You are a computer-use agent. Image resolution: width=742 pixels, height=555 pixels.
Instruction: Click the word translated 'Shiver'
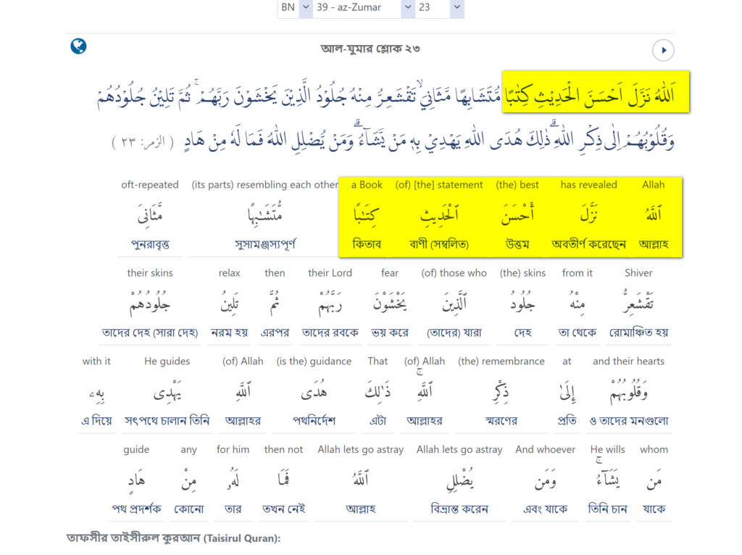(x=638, y=303)
